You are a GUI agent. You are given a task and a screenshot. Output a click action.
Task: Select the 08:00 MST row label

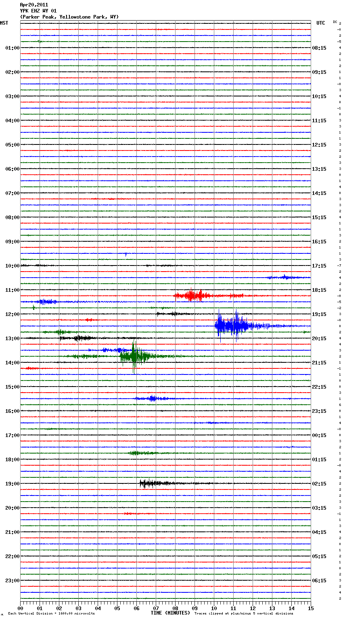coord(13,217)
